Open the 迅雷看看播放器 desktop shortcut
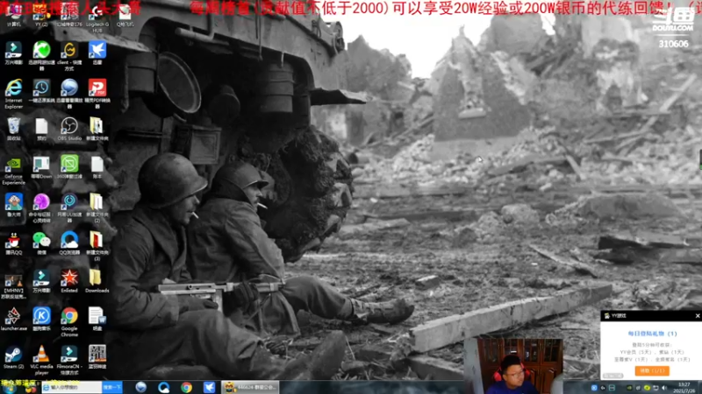The image size is (702, 394). point(69,94)
